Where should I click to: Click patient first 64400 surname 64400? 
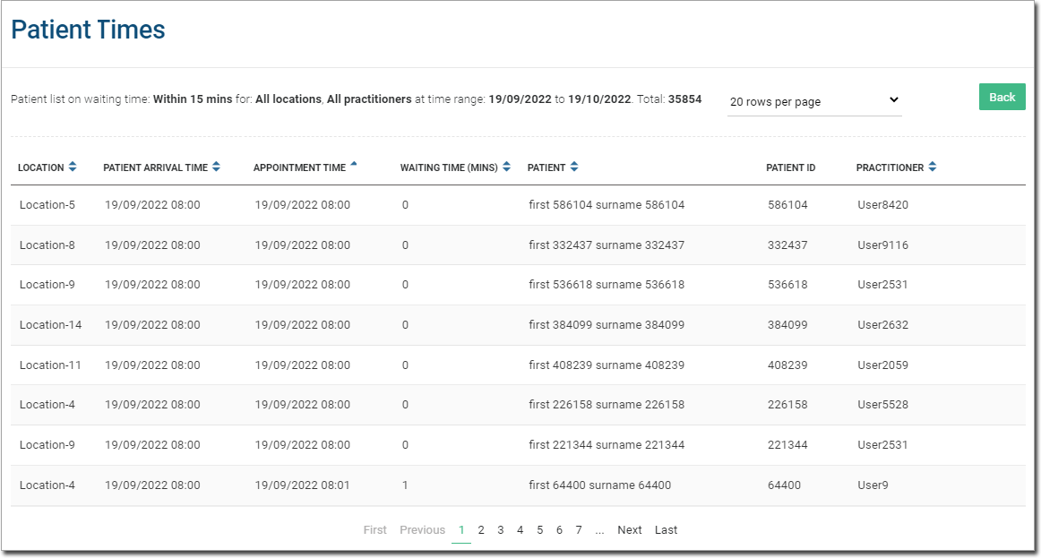coord(599,485)
